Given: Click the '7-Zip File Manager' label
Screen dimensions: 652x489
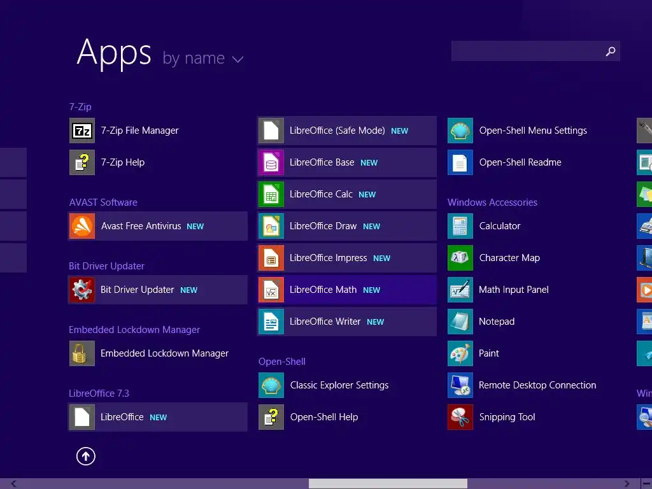Looking at the screenshot, I should [x=139, y=131].
